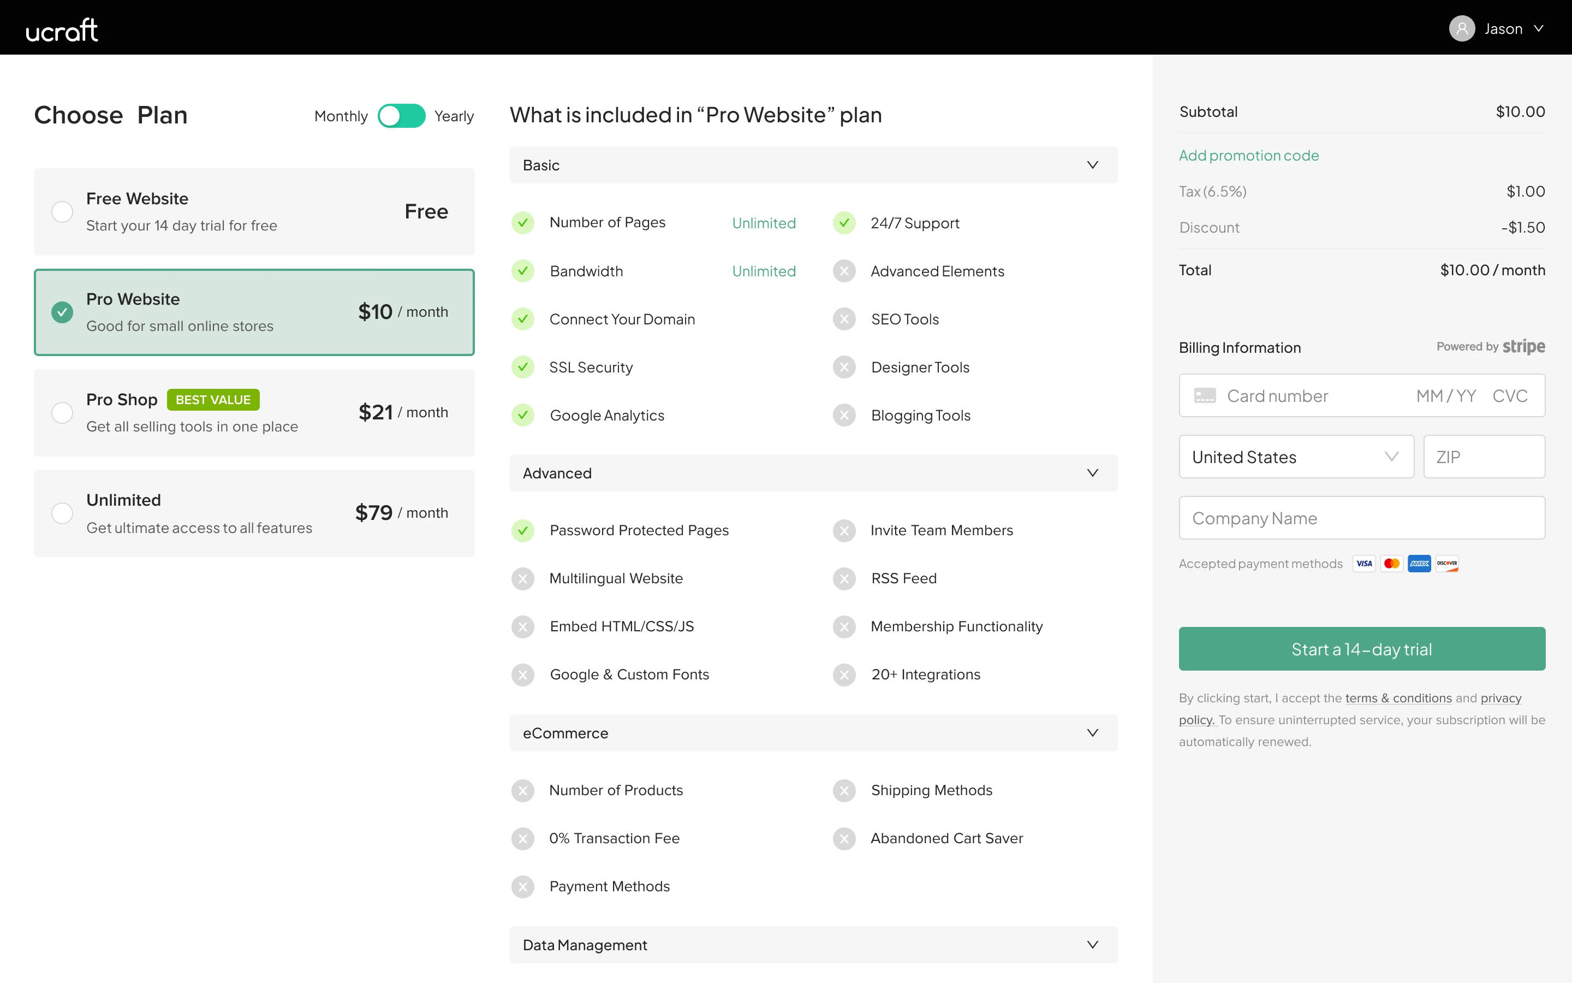The width and height of the screenshot is (1572, 983).
Task: Click the x icon beside Payment Methods
Action: coord(522,887)
